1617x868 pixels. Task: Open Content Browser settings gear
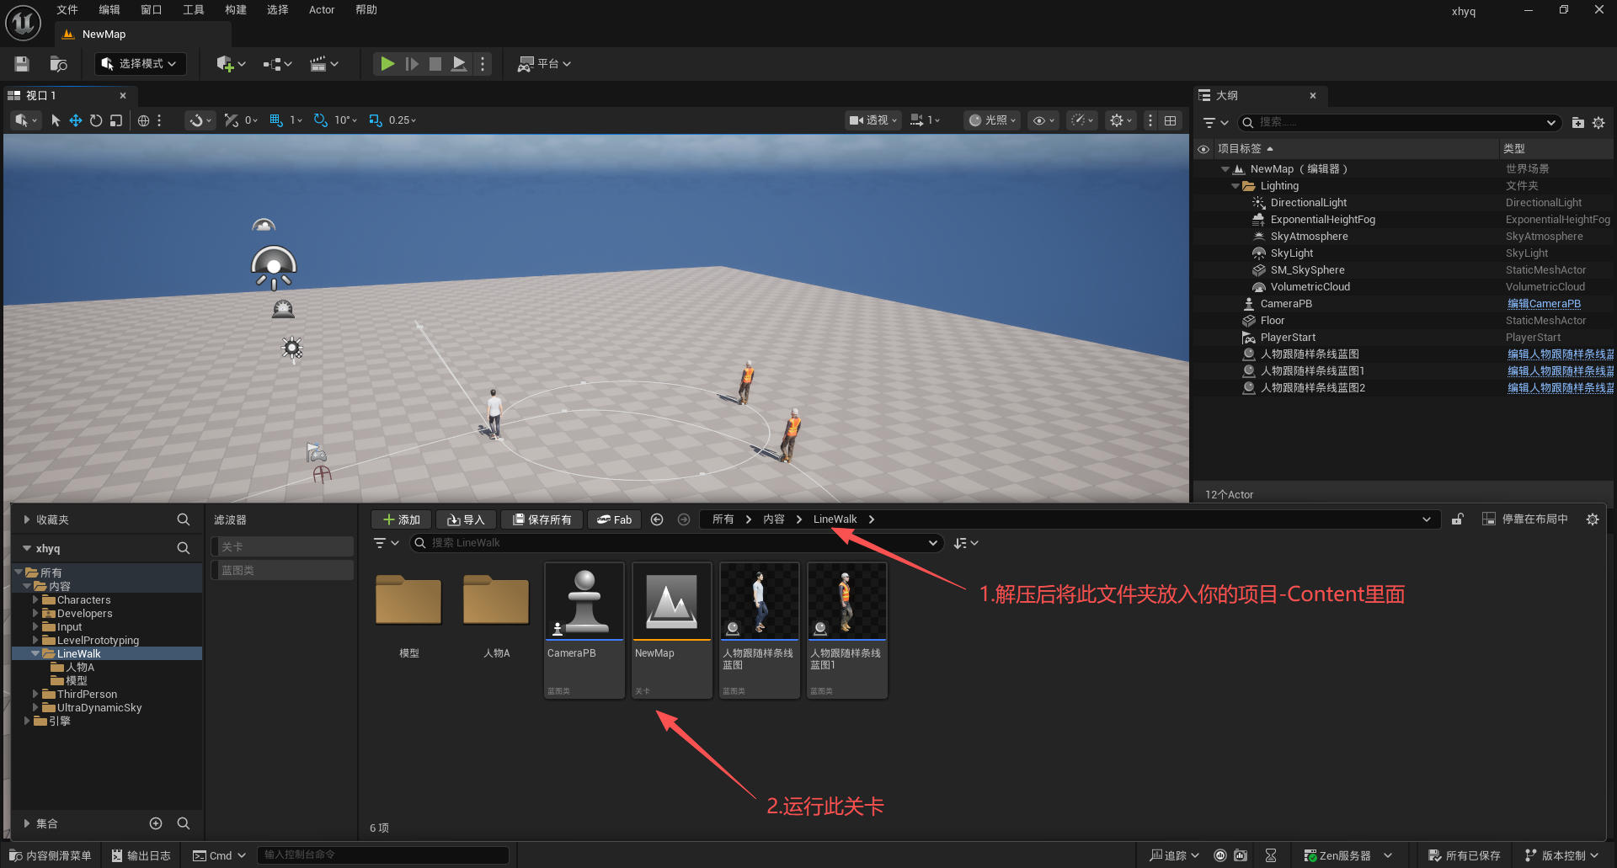(x=1593, y=519)
